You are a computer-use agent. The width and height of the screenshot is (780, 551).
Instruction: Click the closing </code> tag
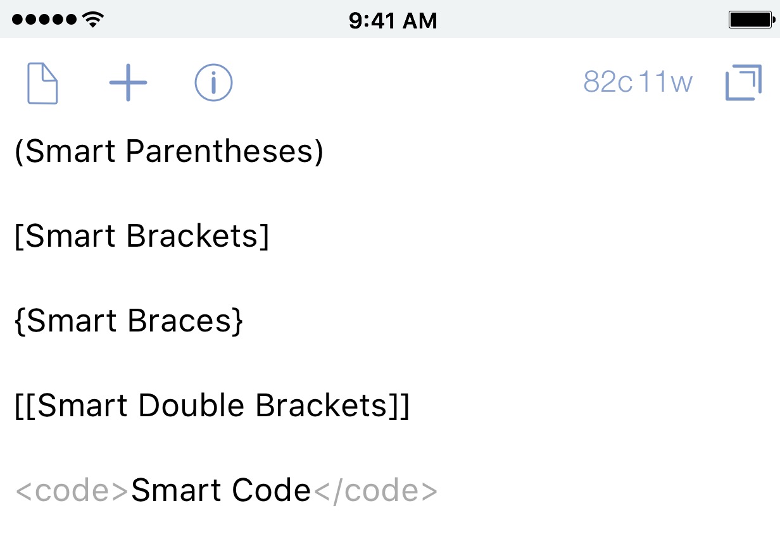[375, 491]
